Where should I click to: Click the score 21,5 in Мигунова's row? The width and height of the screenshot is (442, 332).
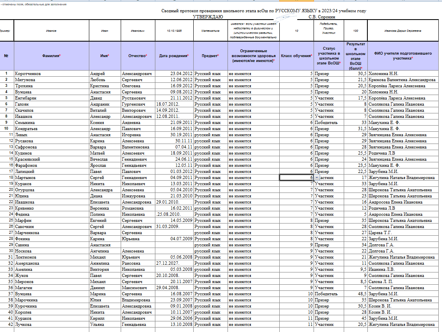click(x=362, y=80)
